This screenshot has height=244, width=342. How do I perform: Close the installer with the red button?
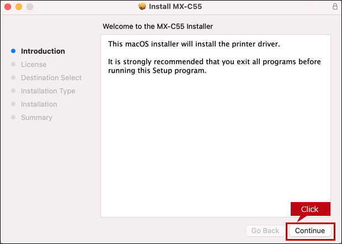(8, 7)
